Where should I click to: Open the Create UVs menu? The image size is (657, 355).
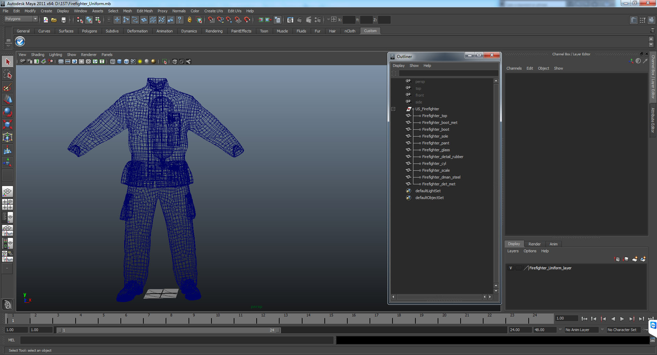coord(214,11)
